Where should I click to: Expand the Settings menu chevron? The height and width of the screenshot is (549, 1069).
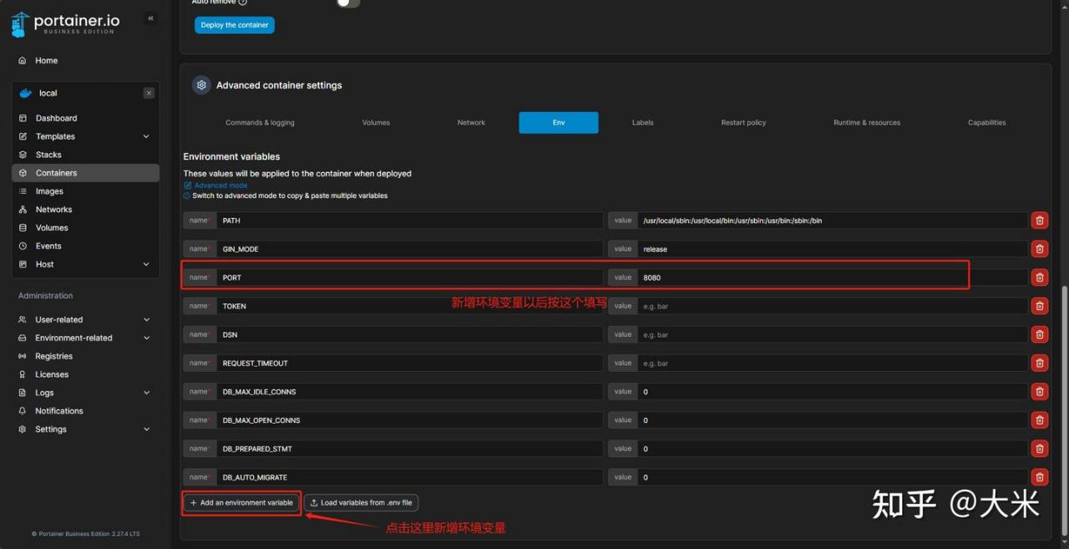[146, 429]
